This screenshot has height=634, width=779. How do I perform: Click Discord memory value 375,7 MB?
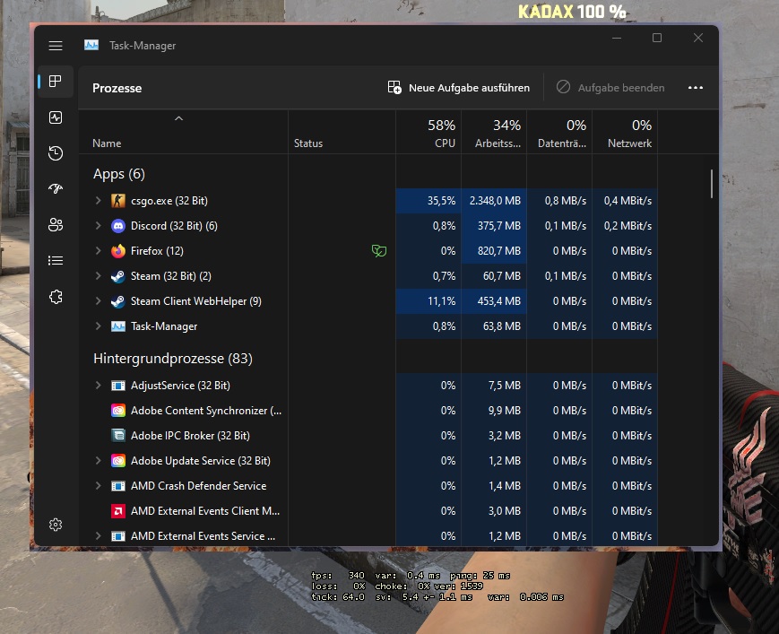tap(499, 226)
